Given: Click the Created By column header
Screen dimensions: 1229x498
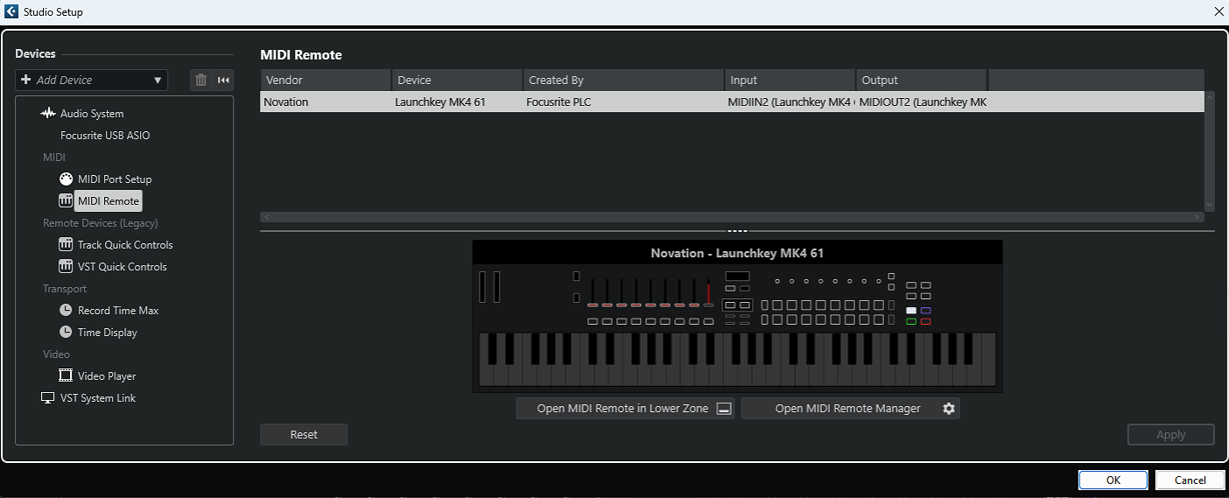Looking at the screenshot, I should tap(623, 80).
